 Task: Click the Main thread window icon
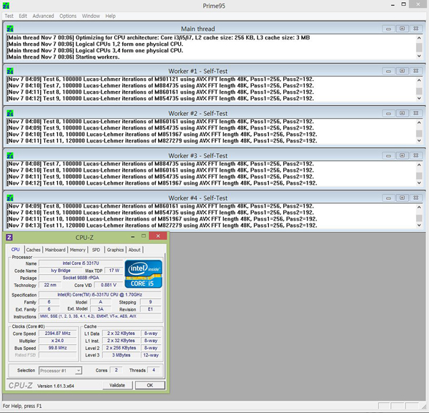[10, 29]
